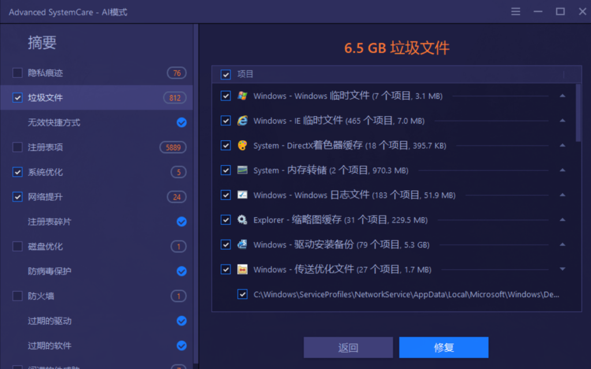
Task: Uncheck the Windows 日志文件 row checkbox
Action: click(226, 195)
